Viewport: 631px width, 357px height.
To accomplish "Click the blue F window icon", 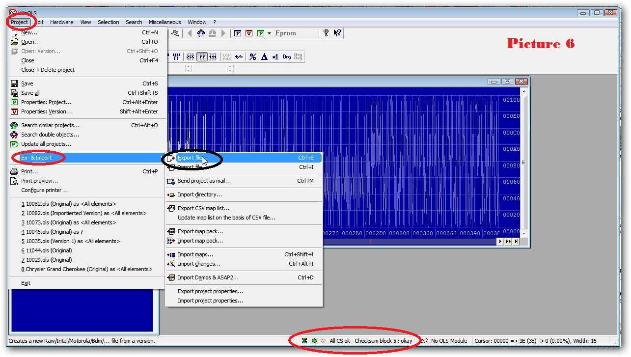I will 238,33.
